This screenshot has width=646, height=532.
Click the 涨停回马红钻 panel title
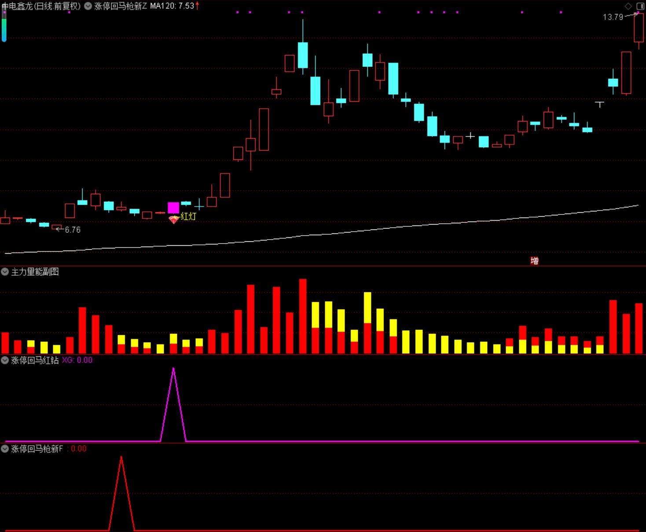click(35, 360)
